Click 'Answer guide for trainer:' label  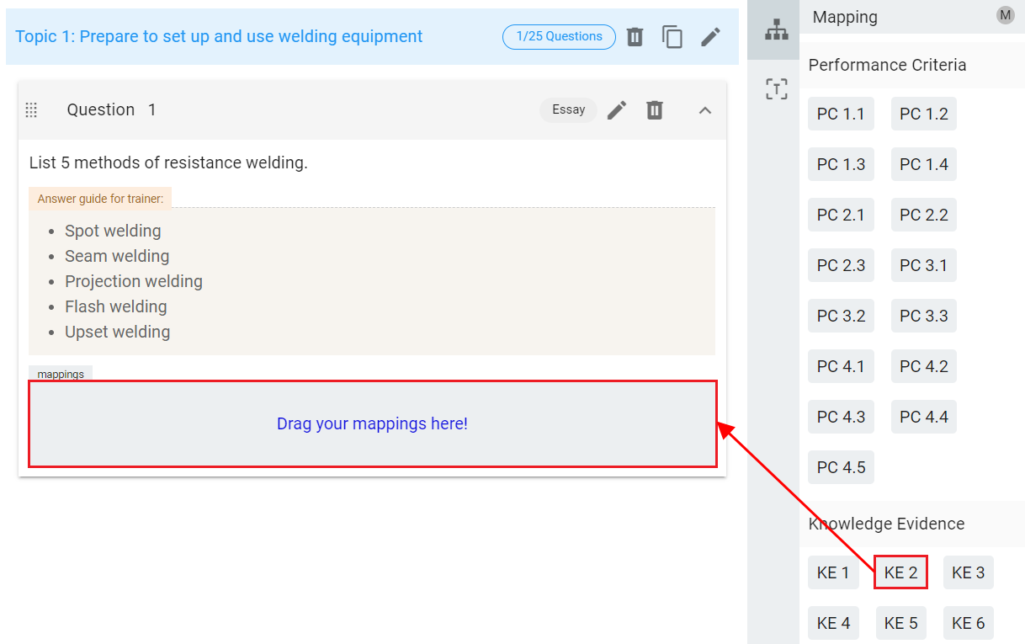point(100,199)
